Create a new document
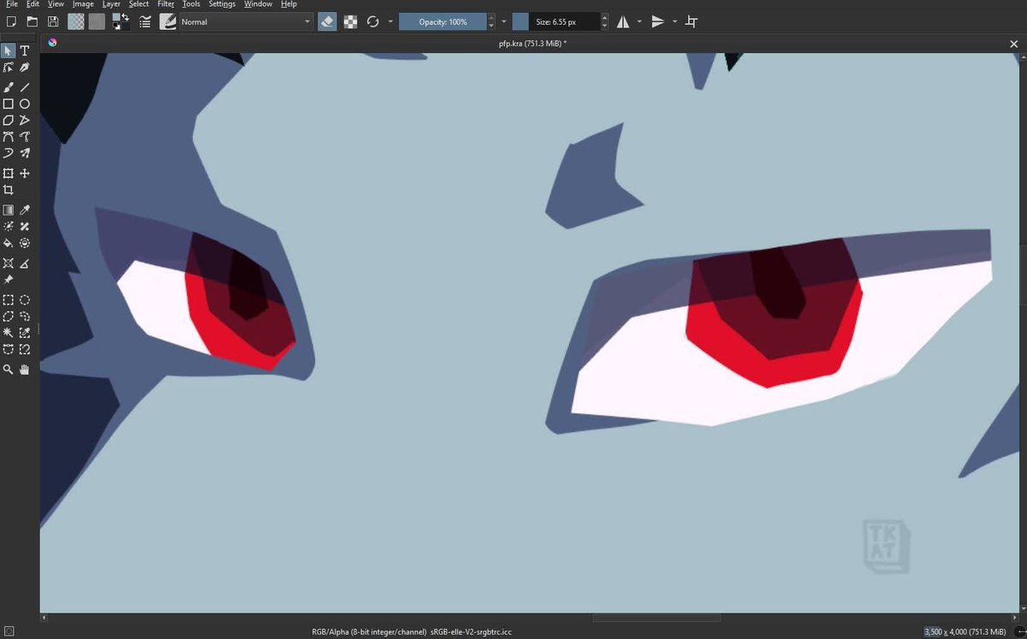Image resolution: width=1027 pixels, height=639 pixels. (11, 21)
